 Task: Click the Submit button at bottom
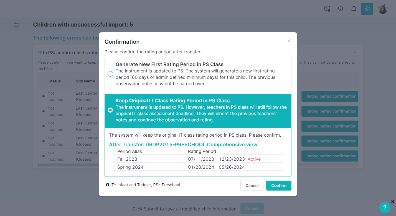(252, 209)
